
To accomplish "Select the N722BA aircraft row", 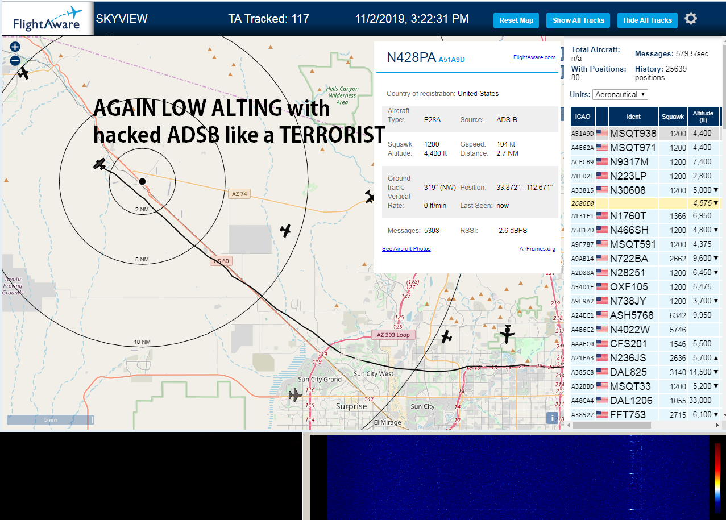I will (x=646, y=259).
